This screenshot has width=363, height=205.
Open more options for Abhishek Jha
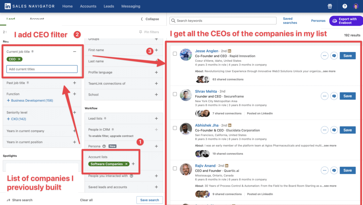coord(324,130)
